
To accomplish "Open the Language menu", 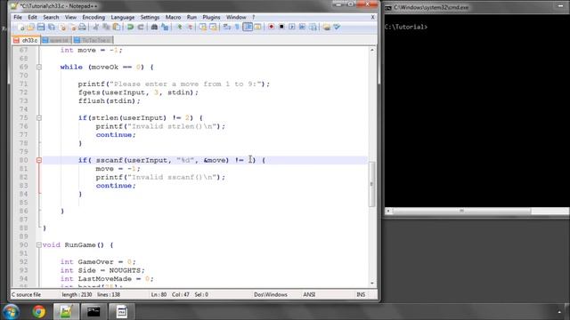I will click(x=123, y=17).
